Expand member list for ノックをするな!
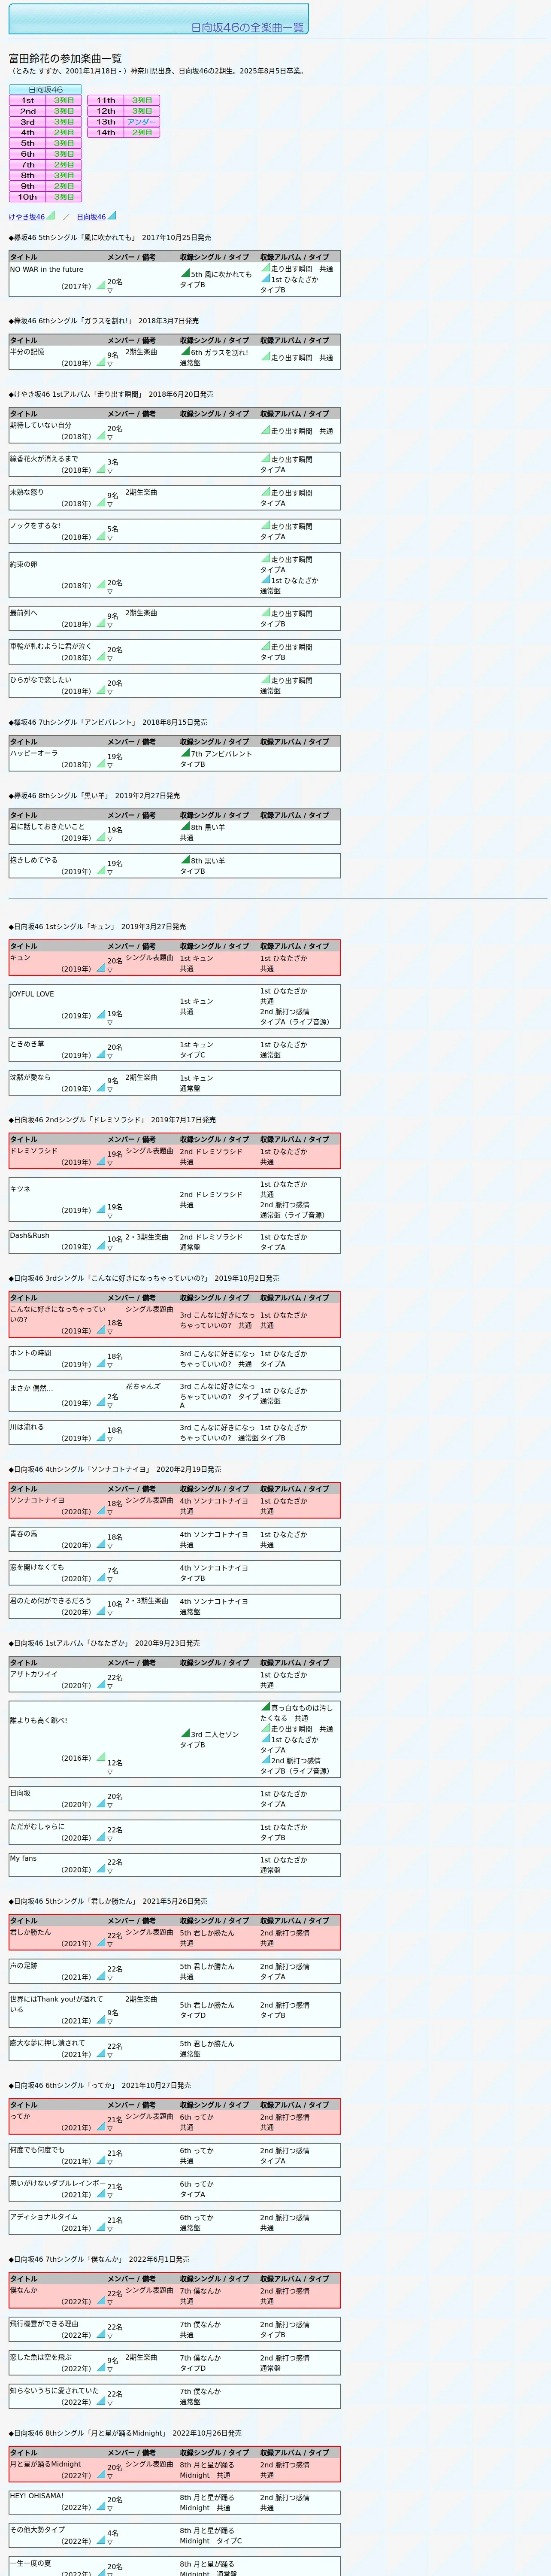 (110, 538)
